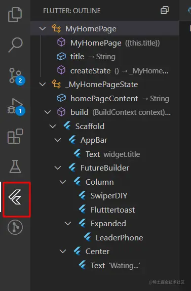Select the Flutter sidebar icon

coord(15,197)
